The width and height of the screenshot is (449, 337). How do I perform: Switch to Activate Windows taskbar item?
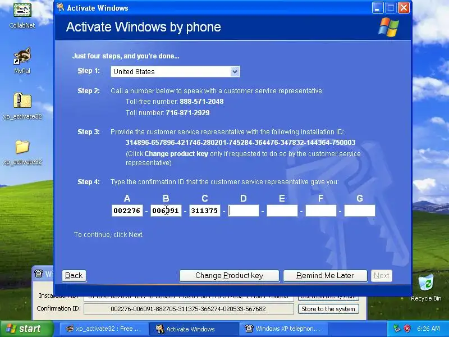click(x=194, y=329)
